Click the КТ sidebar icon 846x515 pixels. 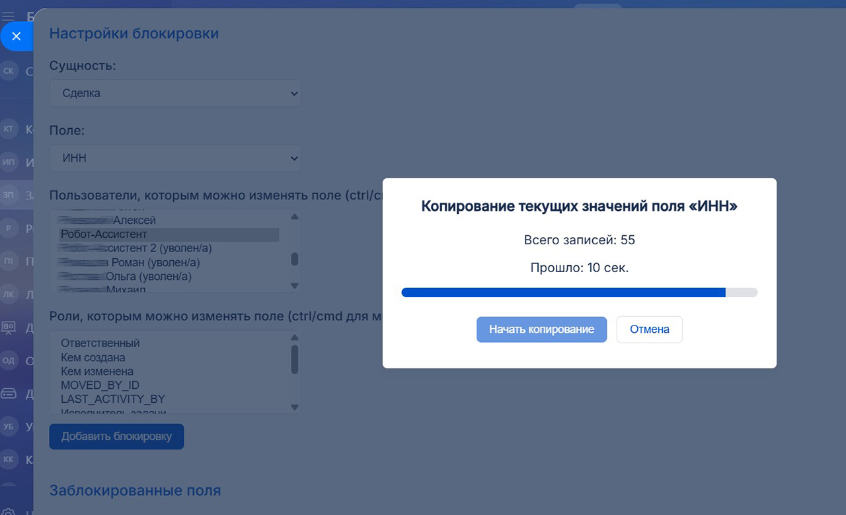(9, 129)
